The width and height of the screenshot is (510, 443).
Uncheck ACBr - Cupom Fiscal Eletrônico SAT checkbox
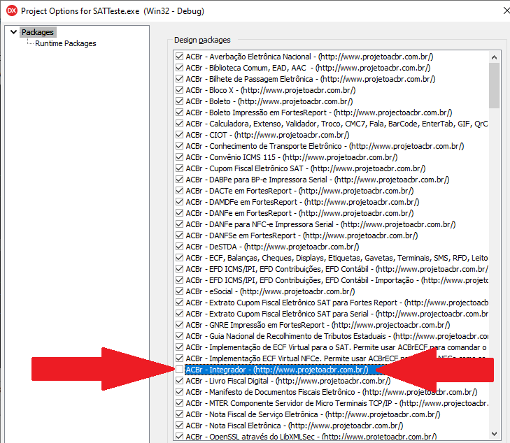(179, 168)
